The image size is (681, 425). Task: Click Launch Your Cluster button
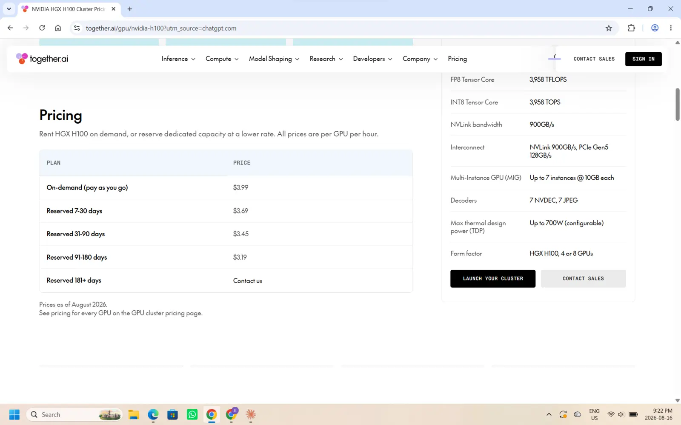493,279
